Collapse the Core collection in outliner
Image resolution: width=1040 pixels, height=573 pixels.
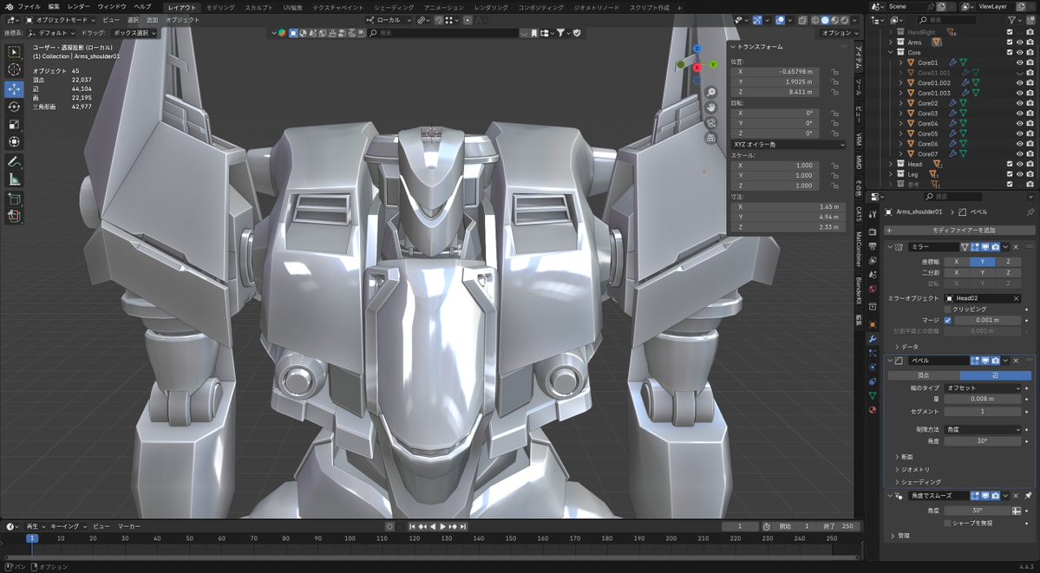pyautogui.click(x=892, y=52)
